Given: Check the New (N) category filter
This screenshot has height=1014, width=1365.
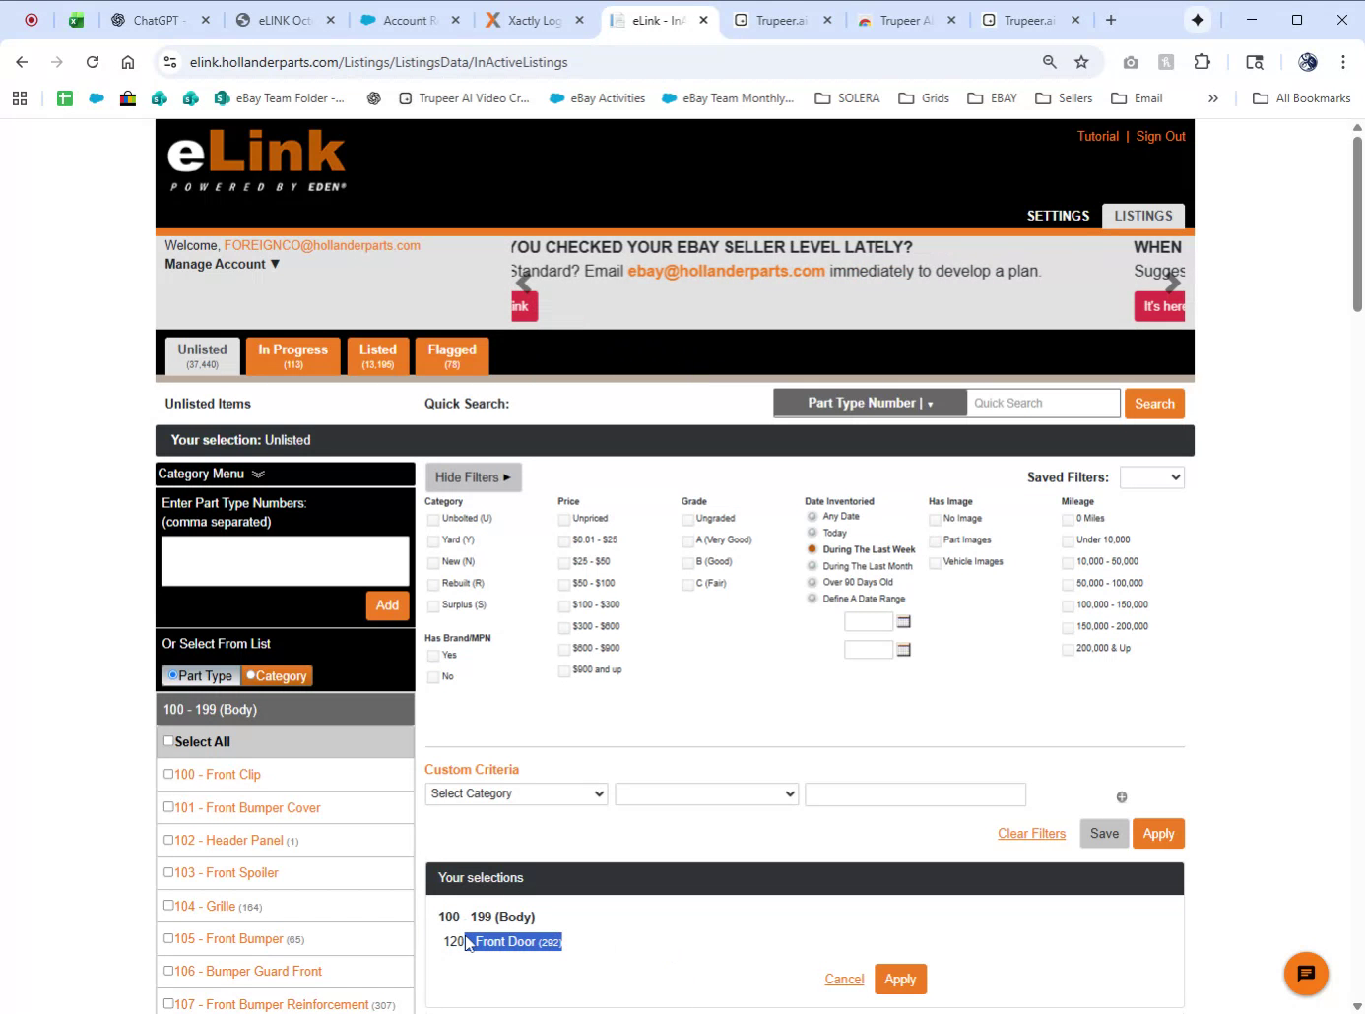Looking at the screenshot, I should 433,563.
